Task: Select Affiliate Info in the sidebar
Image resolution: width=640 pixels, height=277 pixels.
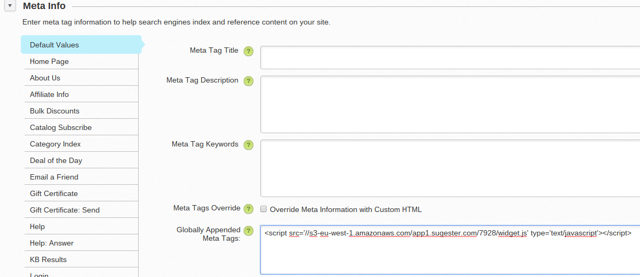Action: [49, 94]
